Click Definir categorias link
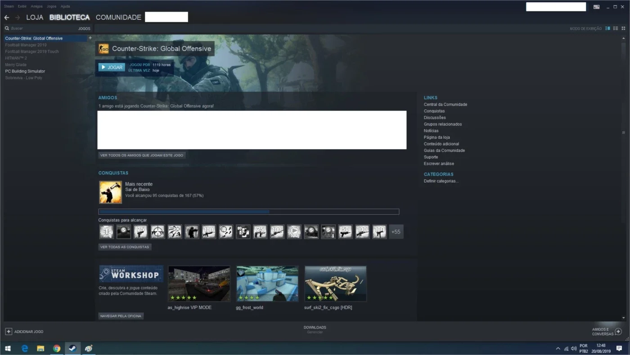The width and height of the screenshot is (630, 355). (441, 181)
